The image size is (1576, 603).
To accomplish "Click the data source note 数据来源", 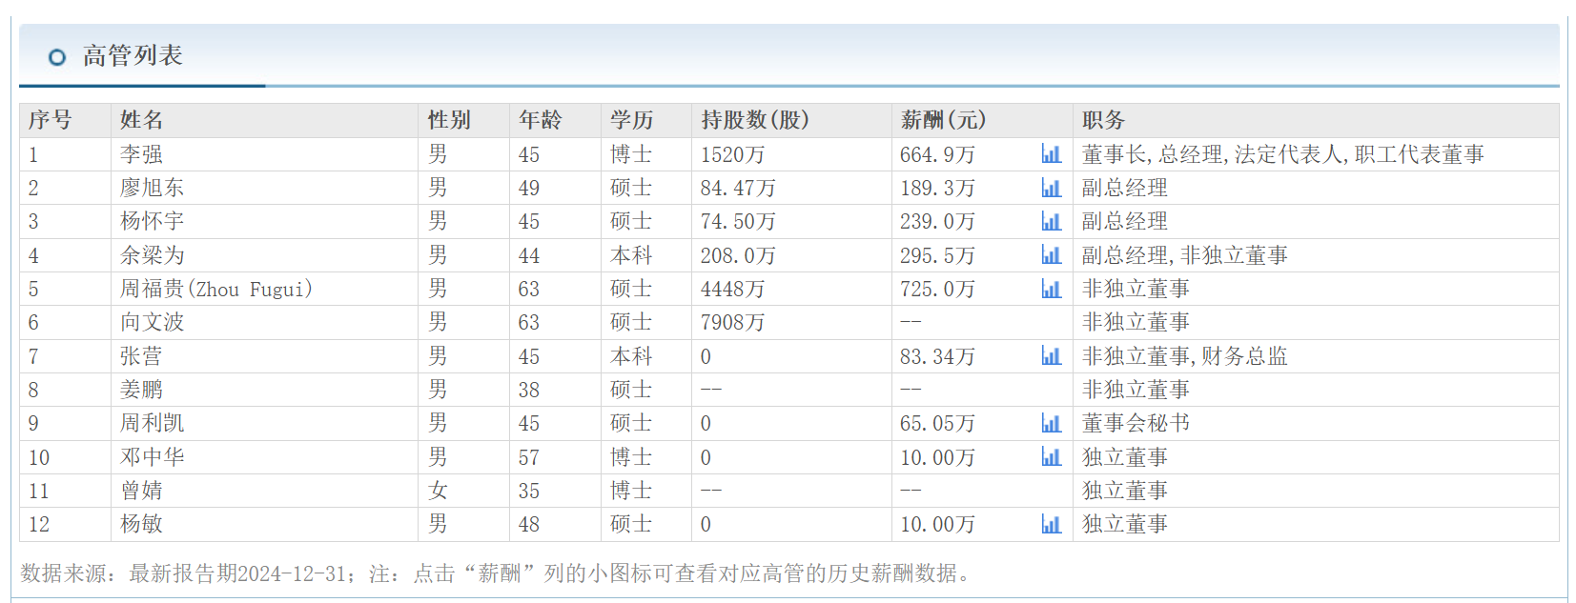I will [497, 573].
